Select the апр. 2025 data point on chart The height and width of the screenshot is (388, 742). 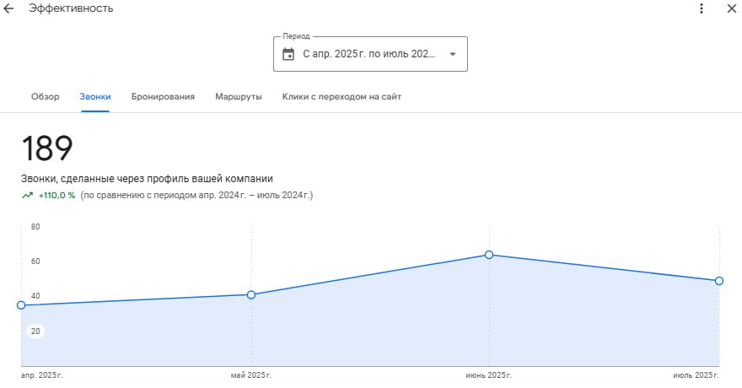click(21, 305)
